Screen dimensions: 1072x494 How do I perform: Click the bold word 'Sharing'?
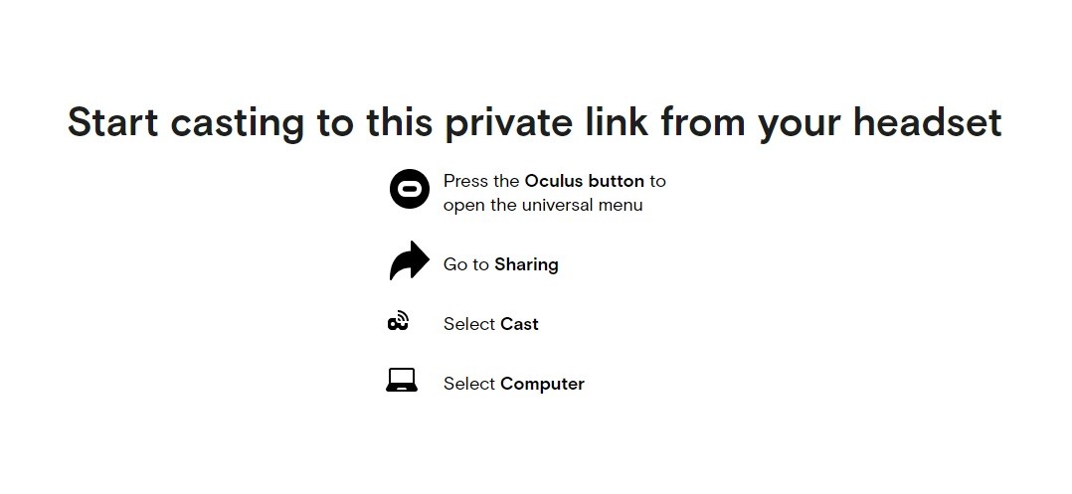526,264
